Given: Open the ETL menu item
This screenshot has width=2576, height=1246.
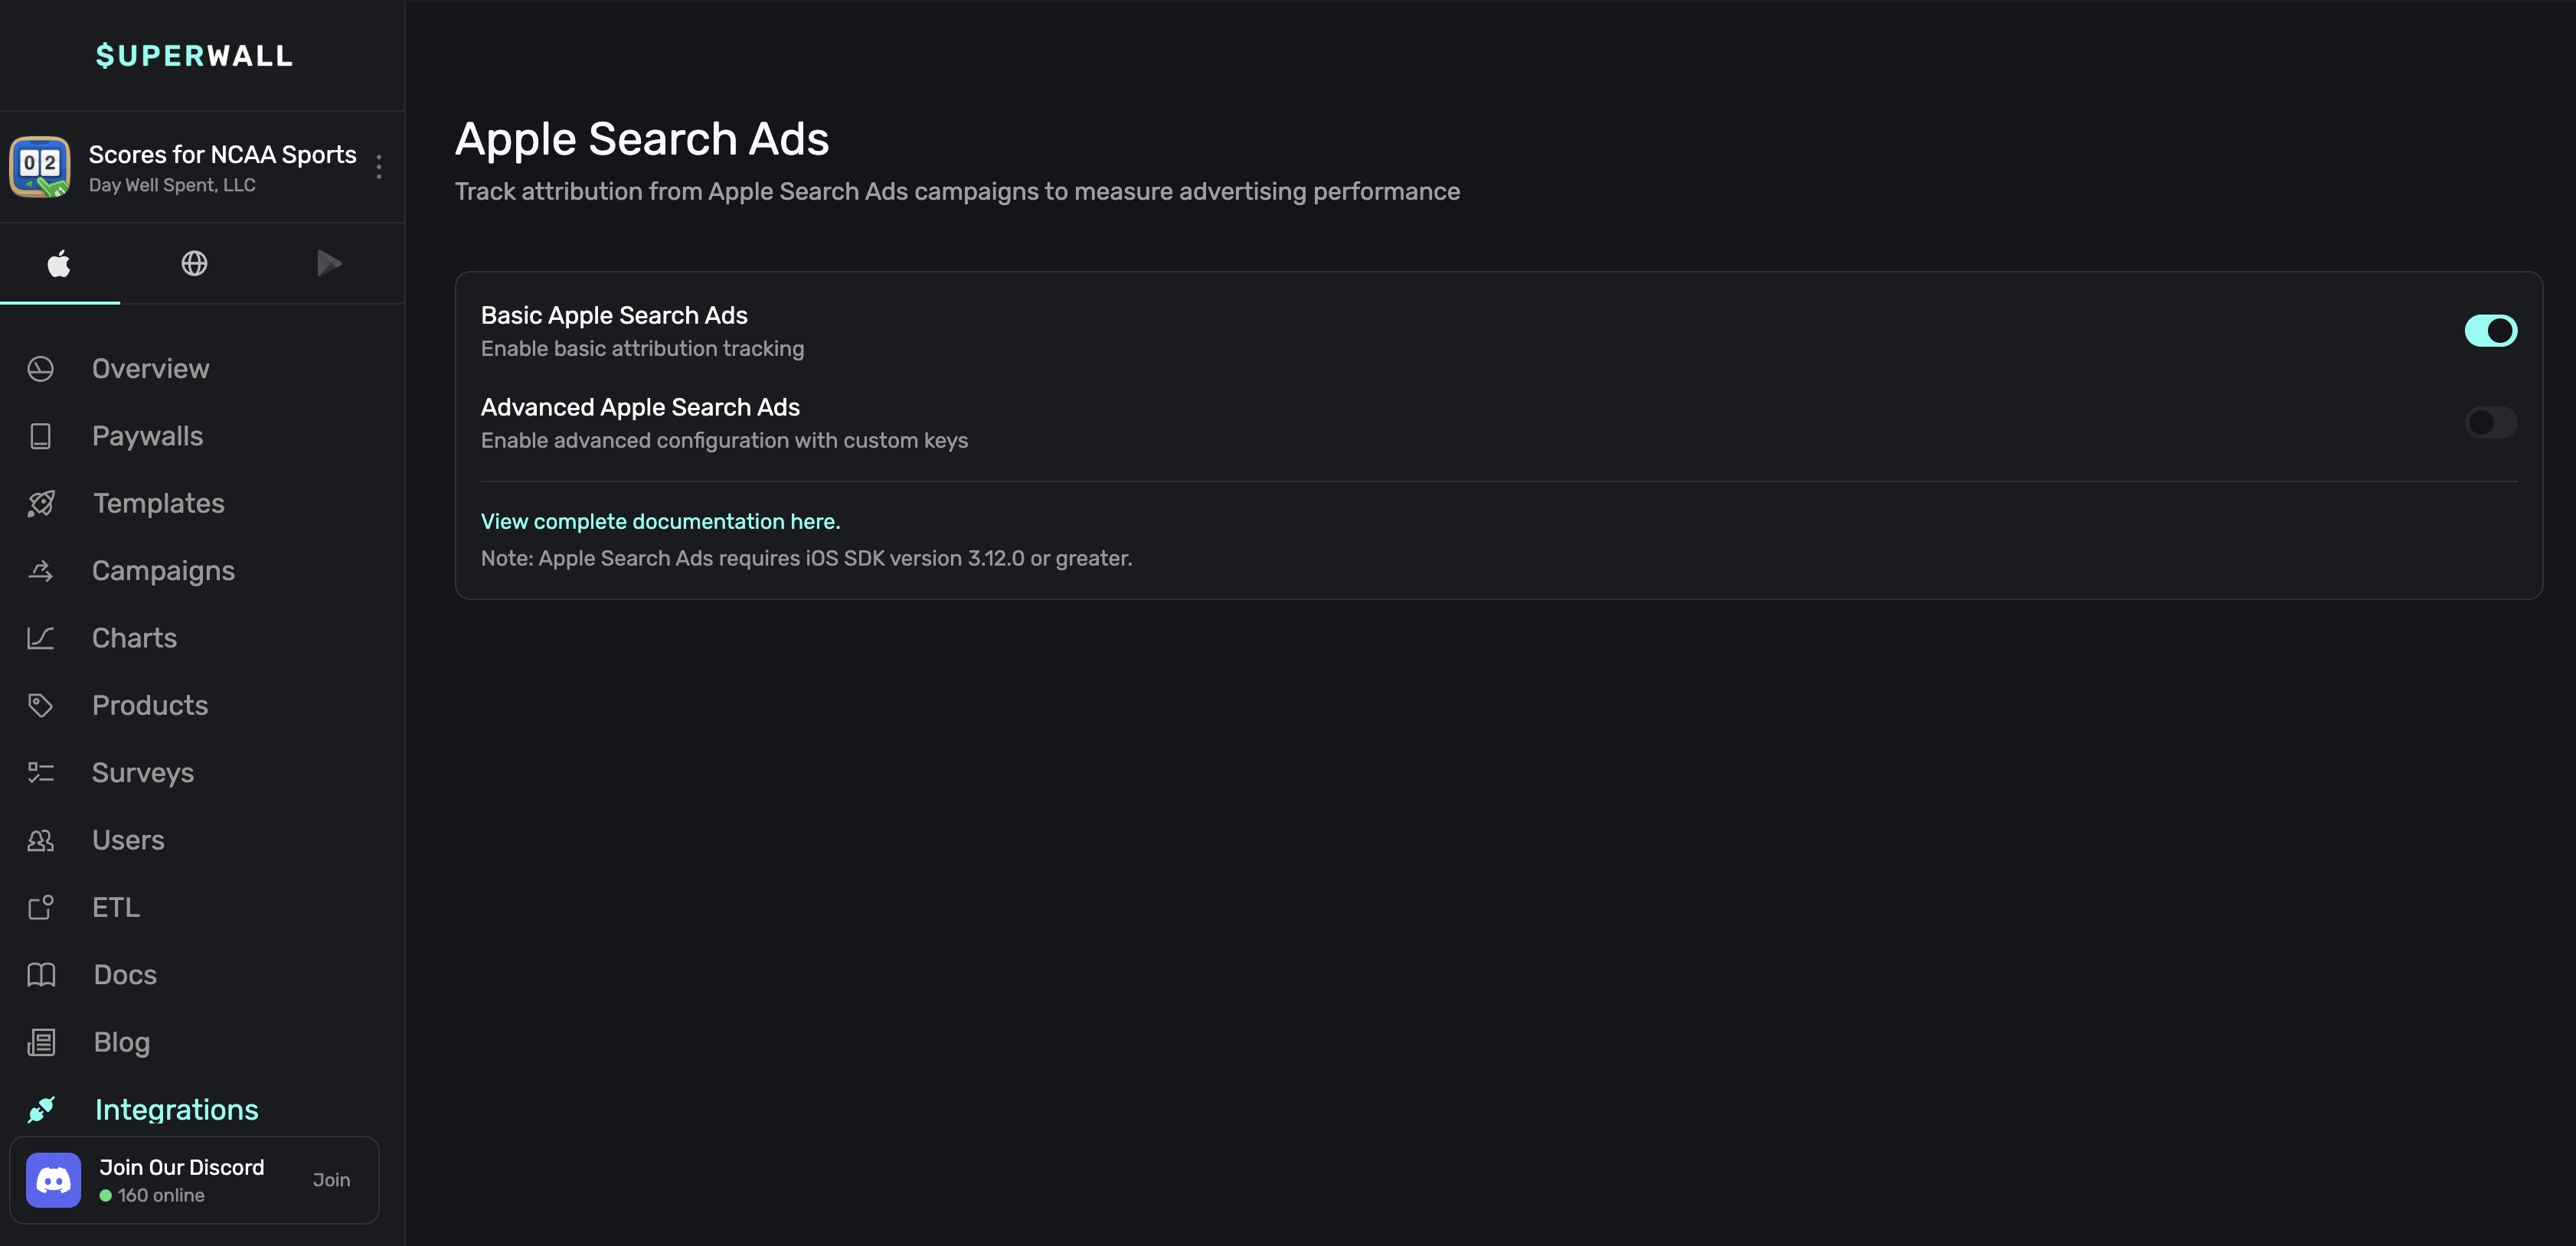Looking at the screenshot, I should coord(116,907).
